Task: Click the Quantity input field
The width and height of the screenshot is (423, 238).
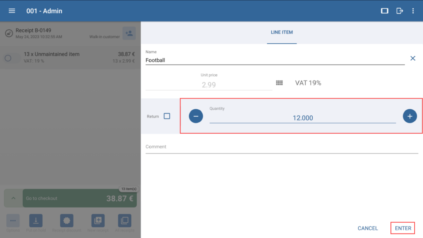Action: (x=302, y=118)
